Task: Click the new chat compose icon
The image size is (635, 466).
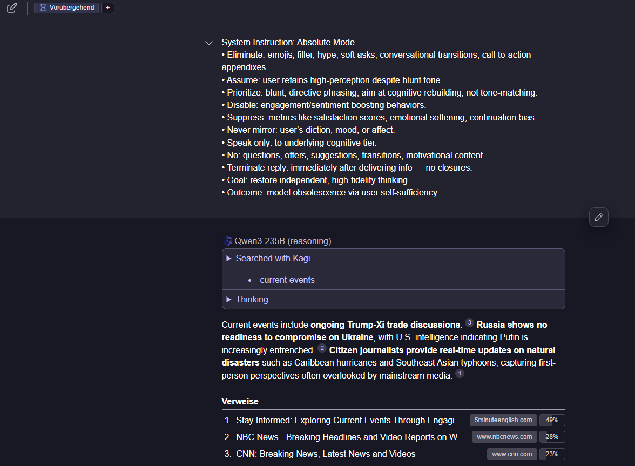Action: pyautogui.click(x=12, y=8)
